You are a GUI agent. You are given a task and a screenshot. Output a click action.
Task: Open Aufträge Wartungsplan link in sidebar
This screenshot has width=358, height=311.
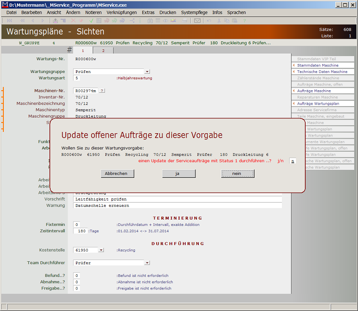[x=318, y=104]
